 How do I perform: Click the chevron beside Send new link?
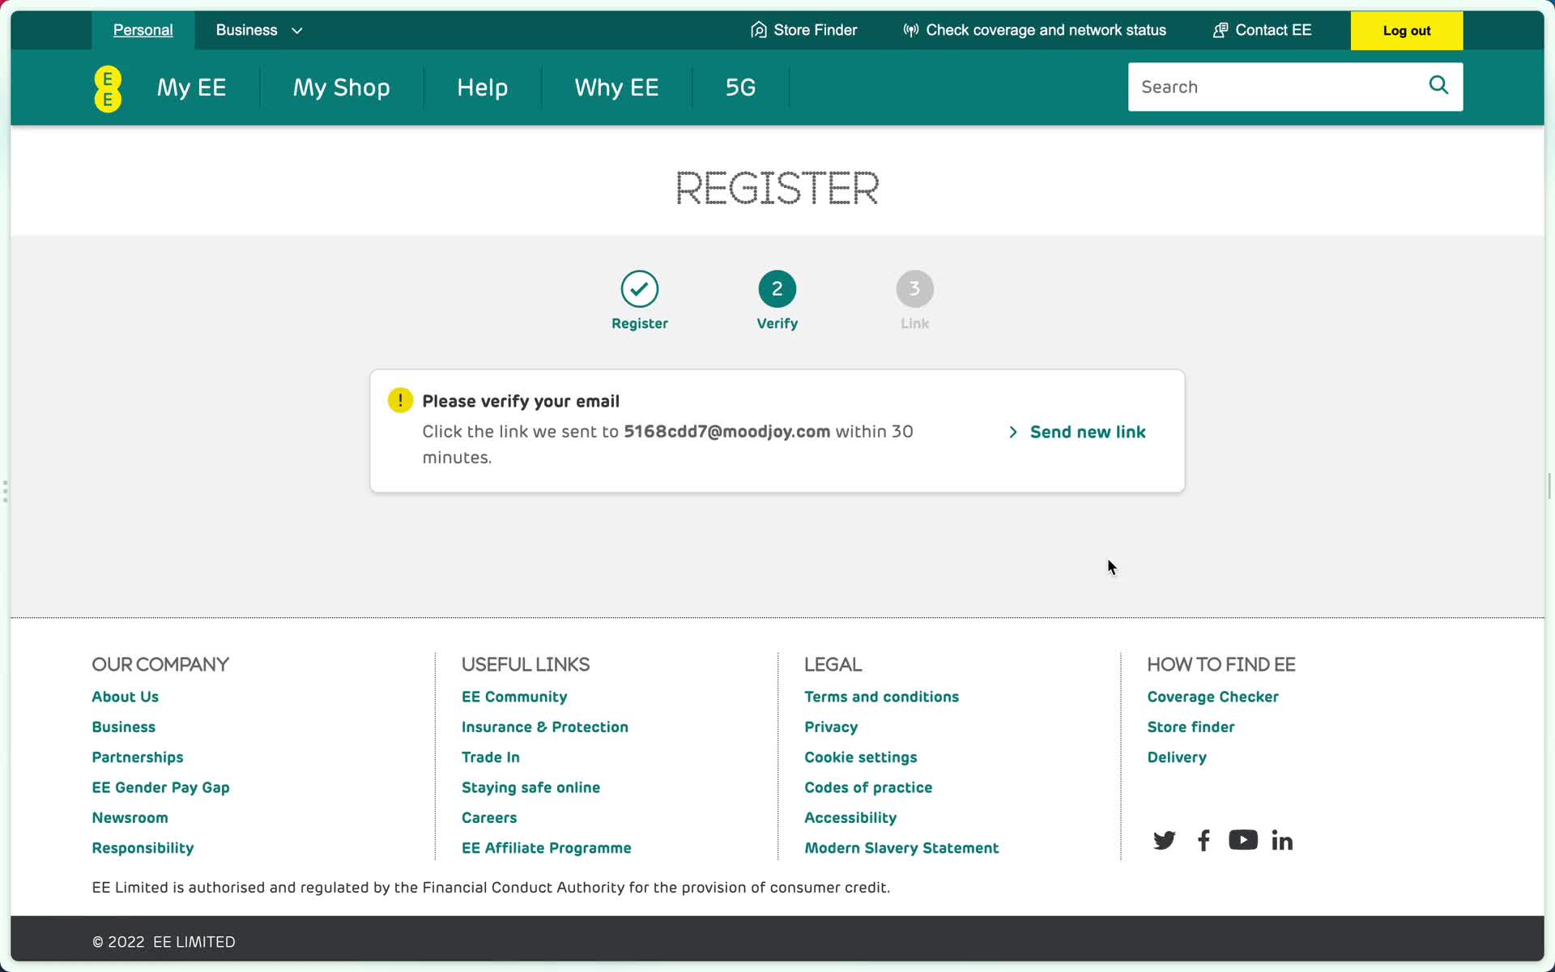pyautogui.click(x=1012, y=432)
